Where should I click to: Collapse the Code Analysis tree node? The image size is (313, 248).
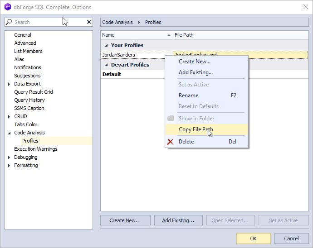coord(9,133)
